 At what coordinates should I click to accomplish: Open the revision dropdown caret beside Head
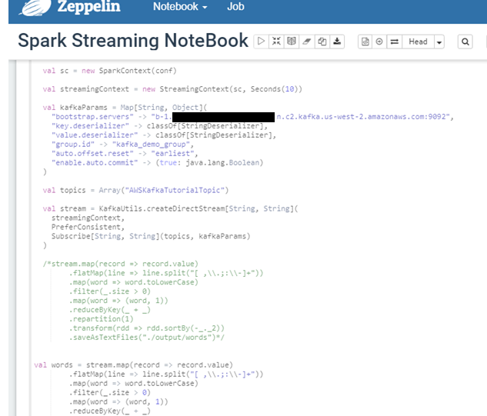tap(439, 42)
